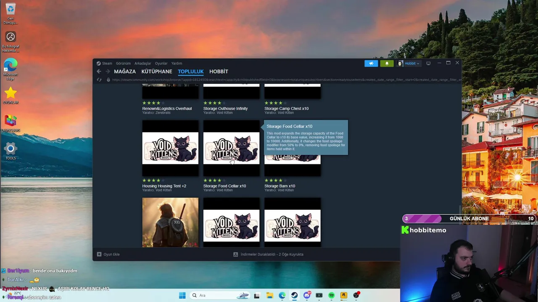Open the Housing Housing Tent +2 title
Screen dimensions: 538x302
coord(164,186)
